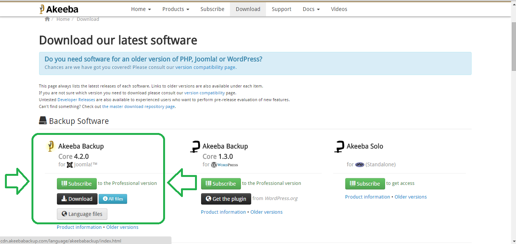This screenshot has height=244, width=516.
Task: Open All files for Akeeba Backup Joomla
Action: tap(113, 199)
